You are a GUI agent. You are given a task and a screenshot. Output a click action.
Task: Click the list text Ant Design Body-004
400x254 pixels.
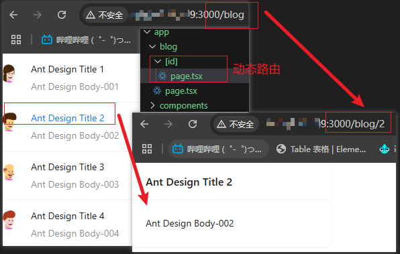coord(75,233)
